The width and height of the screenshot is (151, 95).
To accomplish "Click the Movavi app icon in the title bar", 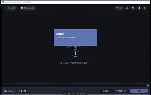I will pos(3,2).
